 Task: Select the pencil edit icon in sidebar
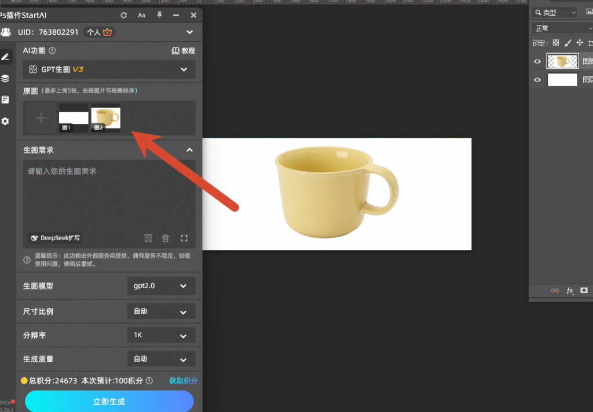point(5,57)
